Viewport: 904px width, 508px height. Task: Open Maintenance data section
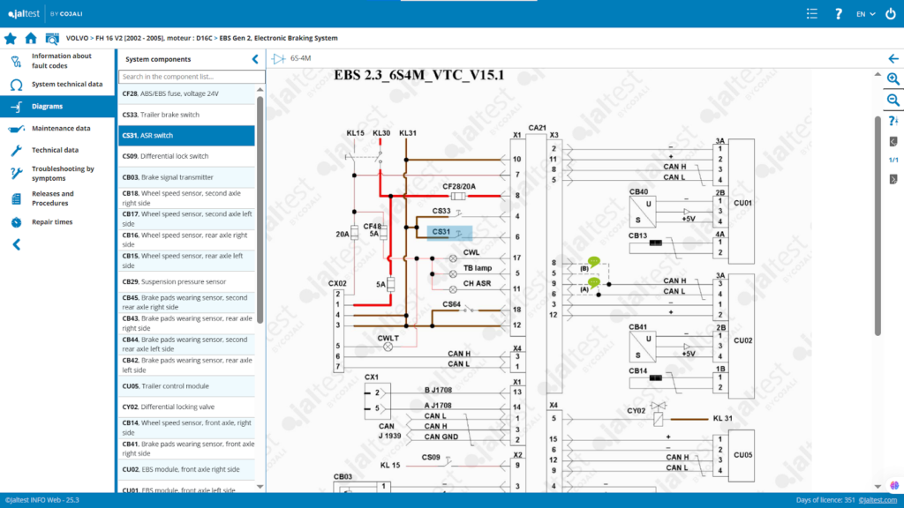point(60,128)
